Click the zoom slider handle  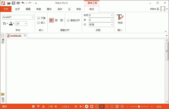click(139, 107)
